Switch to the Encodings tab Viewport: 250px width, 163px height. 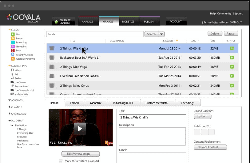point(188,103)
